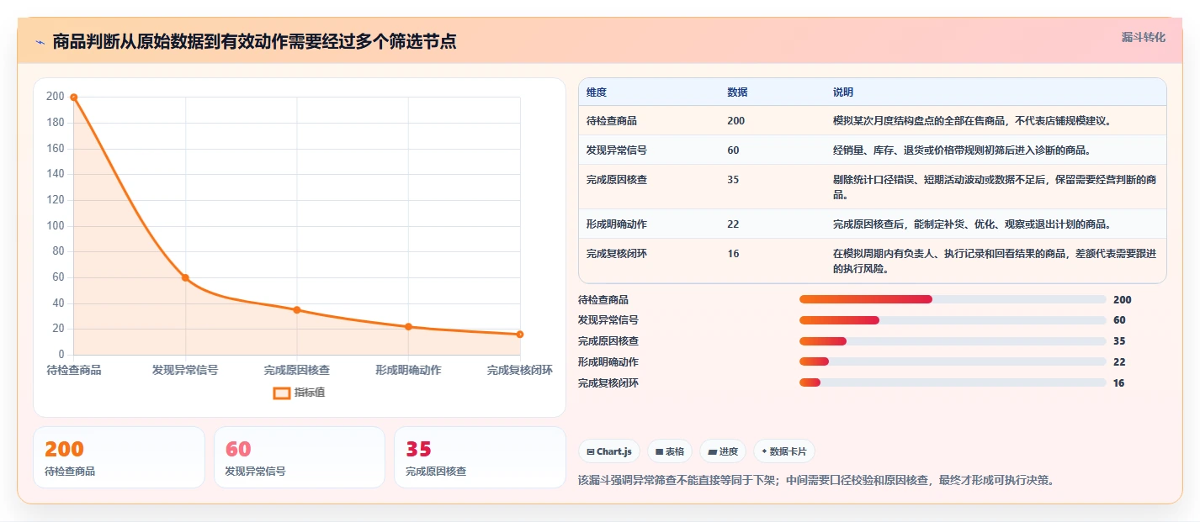The width and height of the screenshot is (1200, 522).
Task: Click the description starting 完成原因核查后
Action: pos(973,224)
